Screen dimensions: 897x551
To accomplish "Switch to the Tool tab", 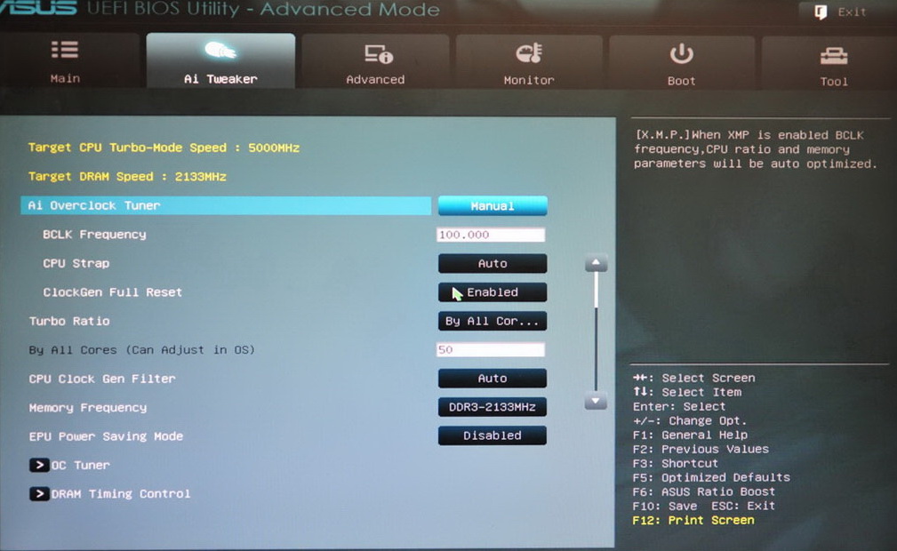I will click(x=829, y=63).
